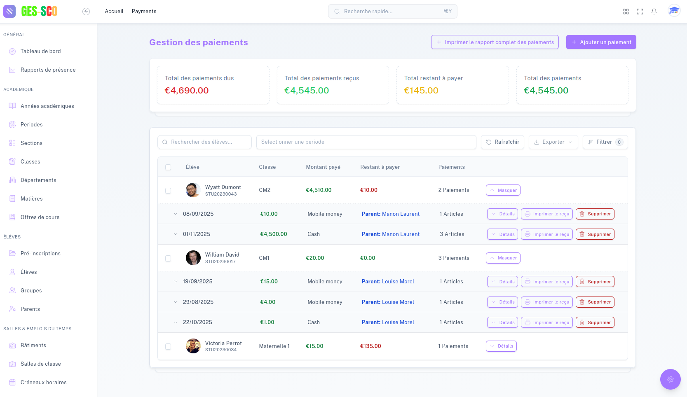Select the Tableau de bord sidebar icon

point(12,51)
